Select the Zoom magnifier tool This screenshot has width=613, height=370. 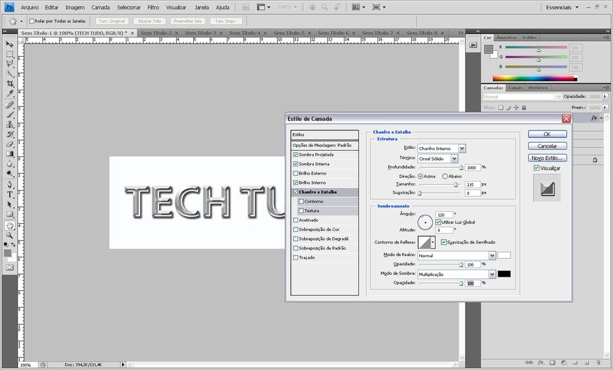tap(9, 235)
